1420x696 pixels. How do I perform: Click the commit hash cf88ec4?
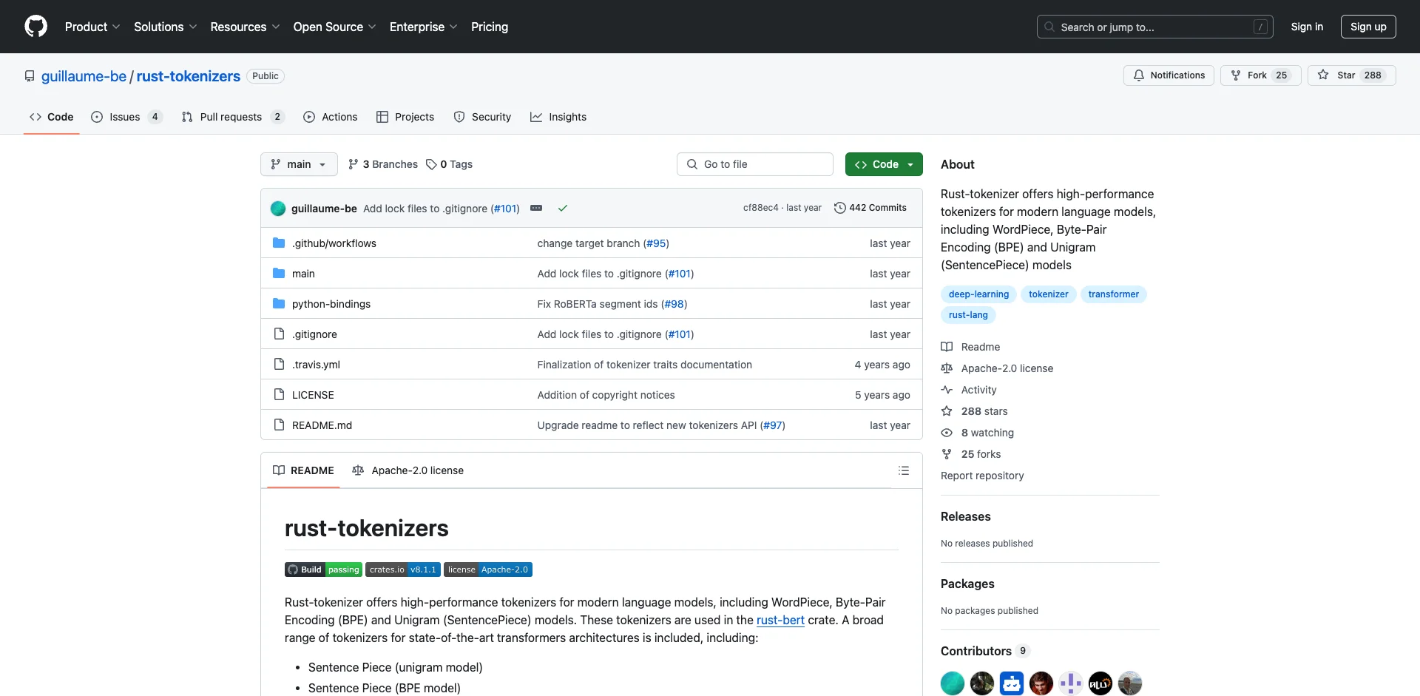coord(760,208)
